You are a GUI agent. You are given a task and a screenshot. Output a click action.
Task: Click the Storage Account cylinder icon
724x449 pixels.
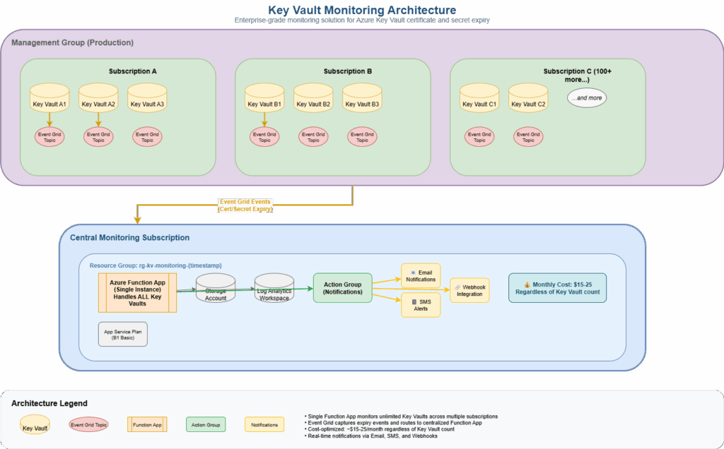215,288
